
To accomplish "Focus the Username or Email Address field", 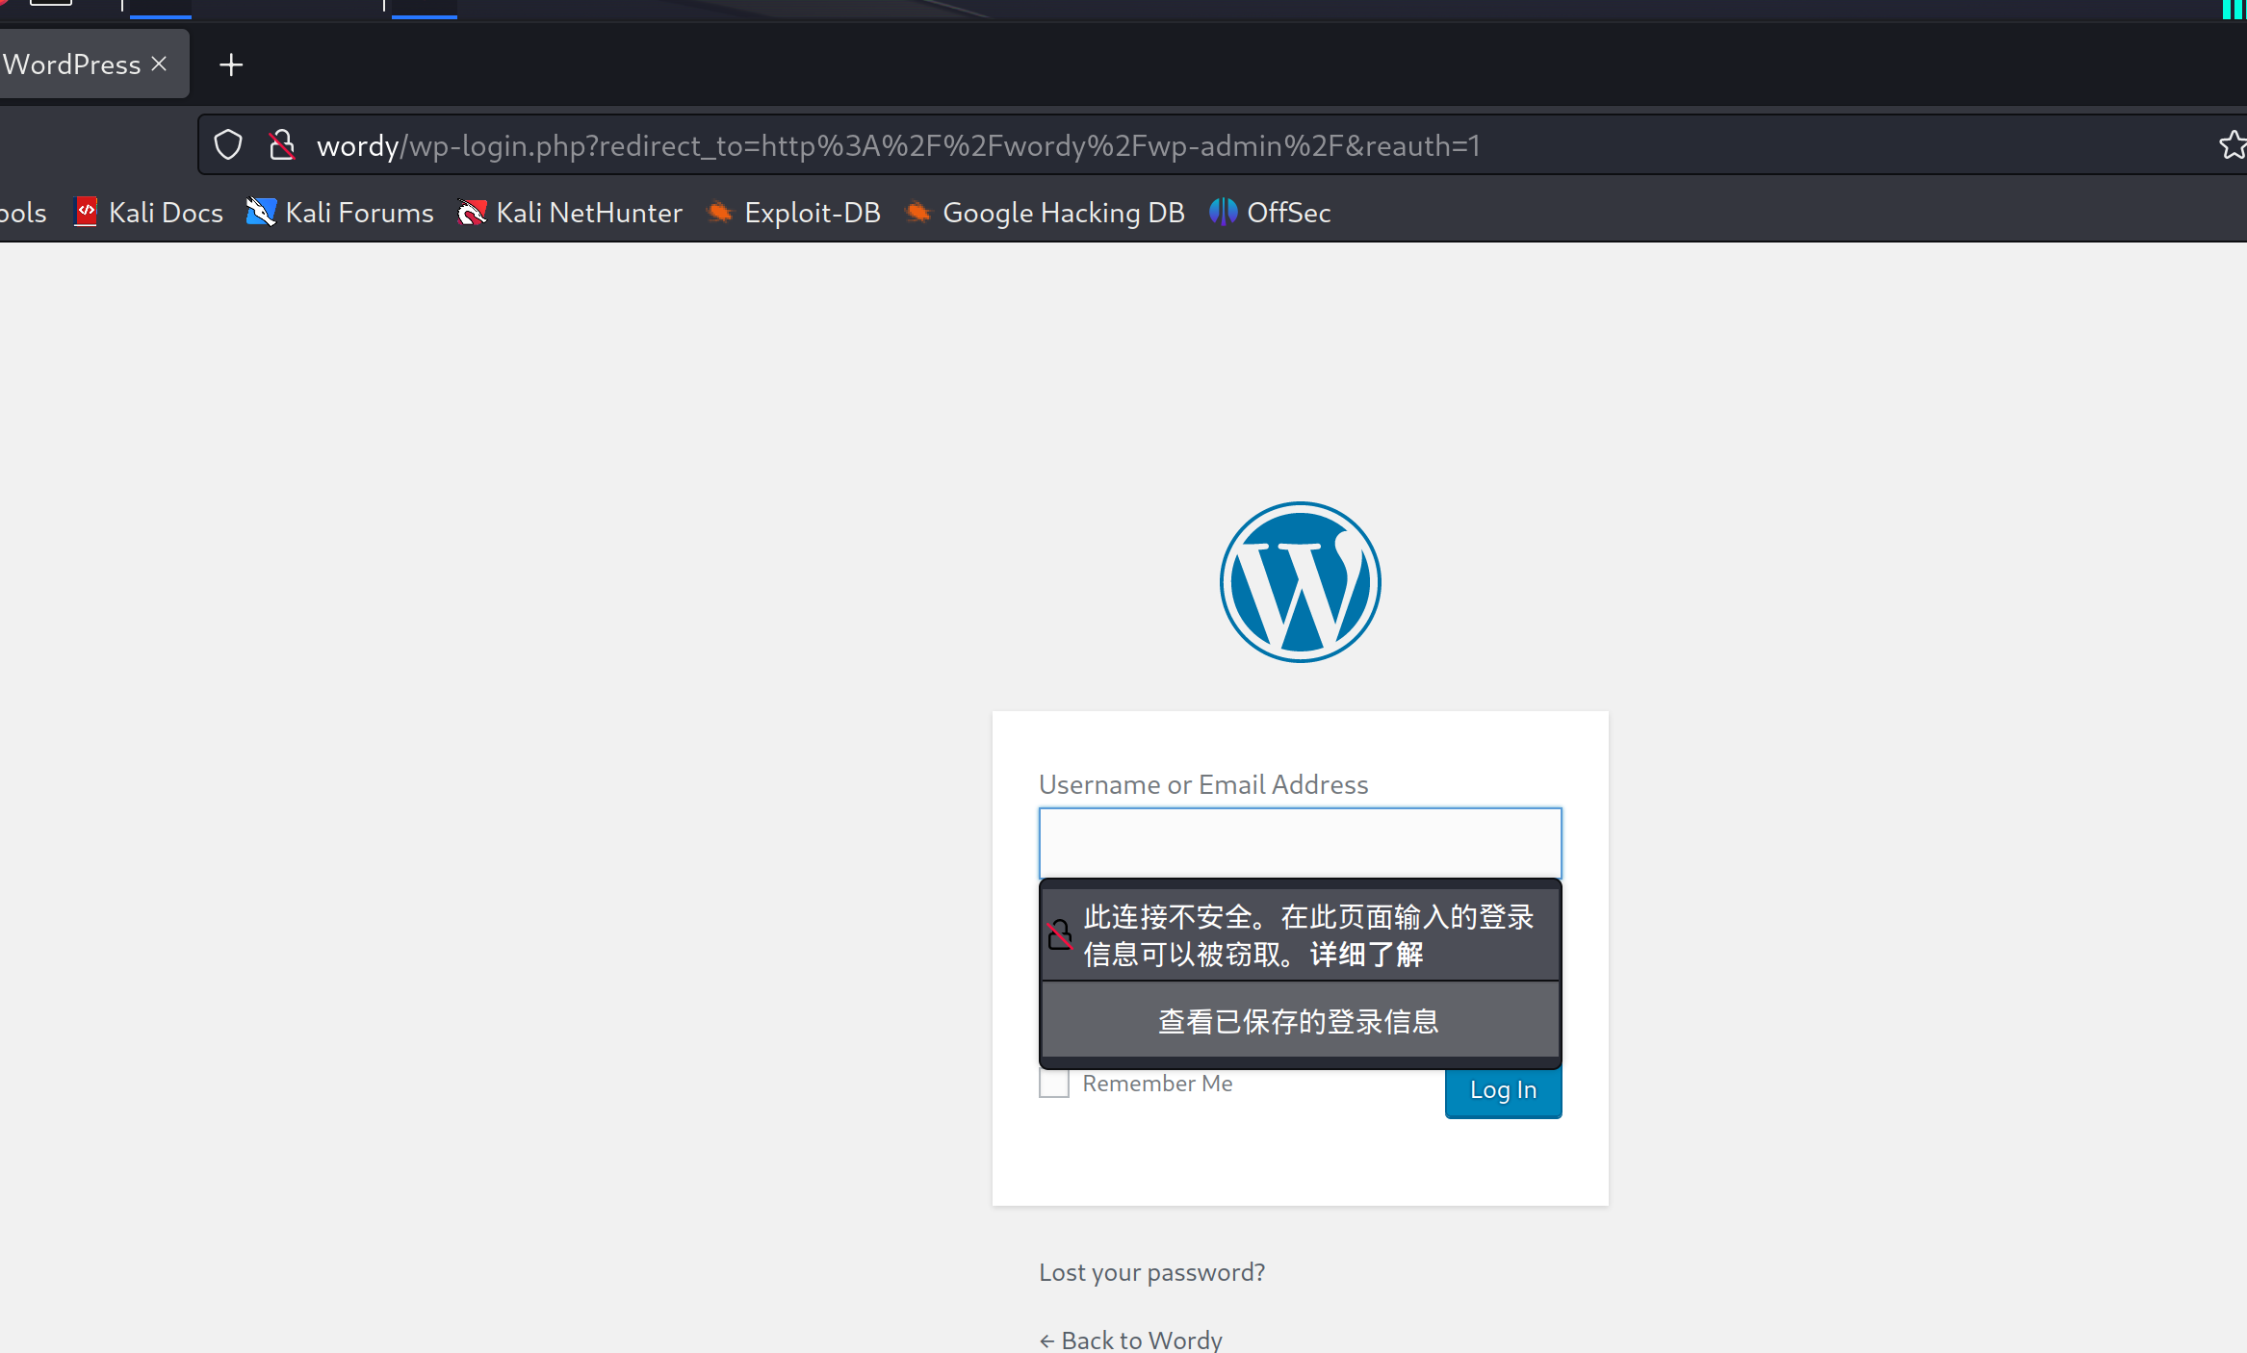I will click(1300, 843).
